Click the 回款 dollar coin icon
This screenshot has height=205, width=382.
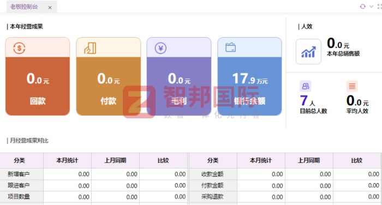click(x=19, y=48)
